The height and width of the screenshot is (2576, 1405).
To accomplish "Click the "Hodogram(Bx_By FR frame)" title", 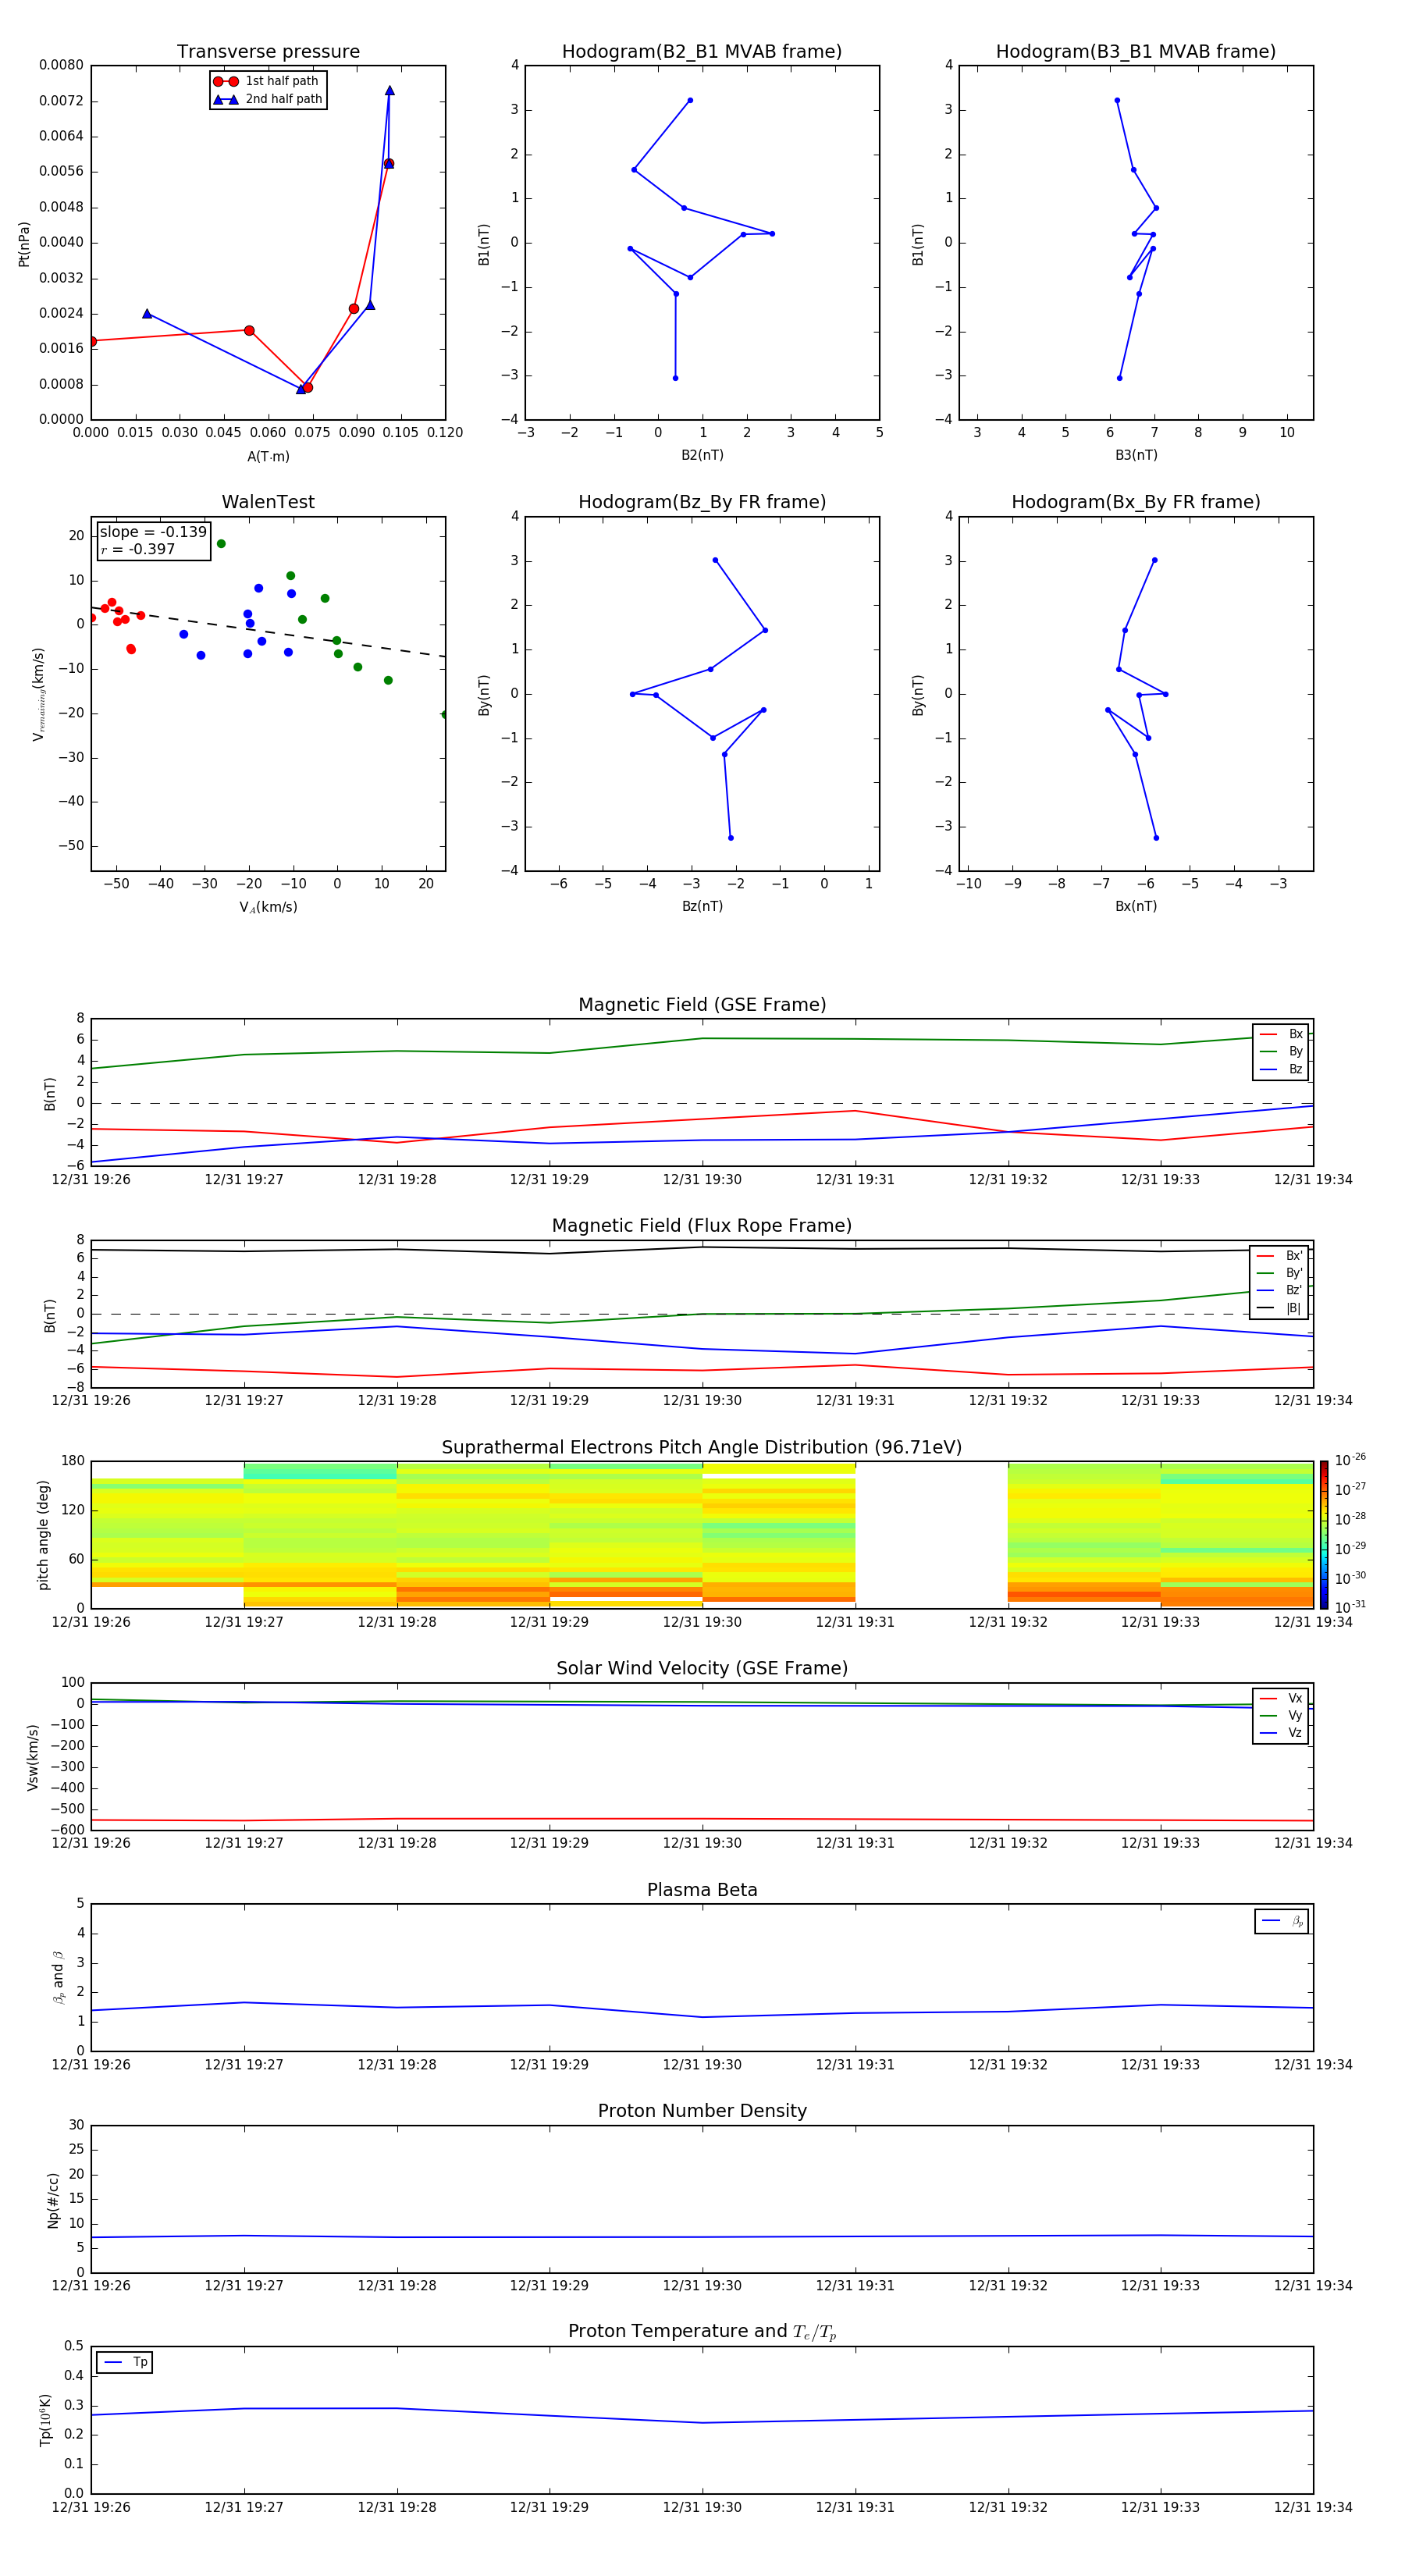I will click(1136, 502).
